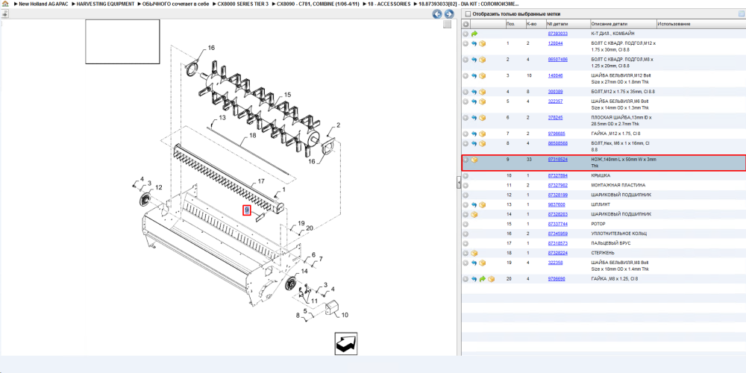Image resolution: width=746 pixels, height=373 pixels.
Task: Click green arrow on 9706696 row
Action: (x=483, y=279)
